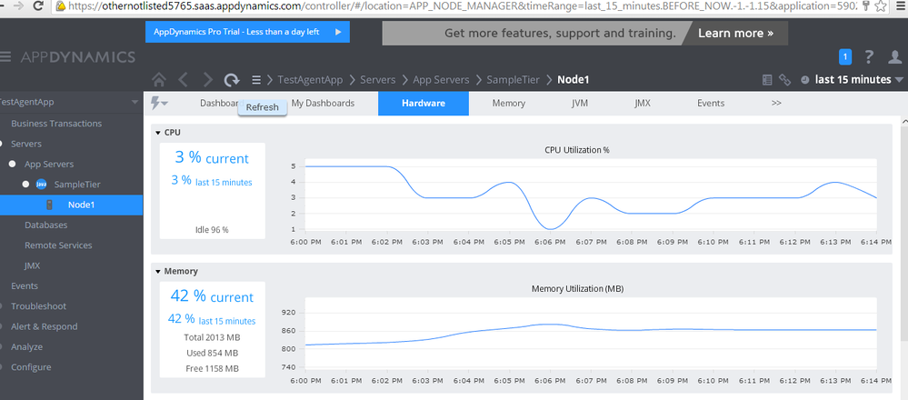
Task: Click the 42 % current memory value
Action: point(212,296)
